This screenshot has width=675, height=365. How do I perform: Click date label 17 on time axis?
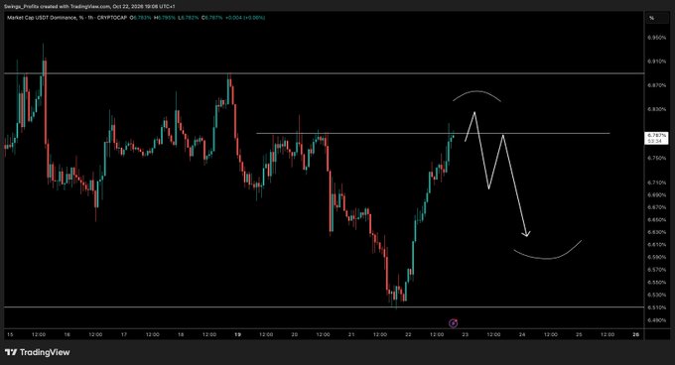[124, 334]
